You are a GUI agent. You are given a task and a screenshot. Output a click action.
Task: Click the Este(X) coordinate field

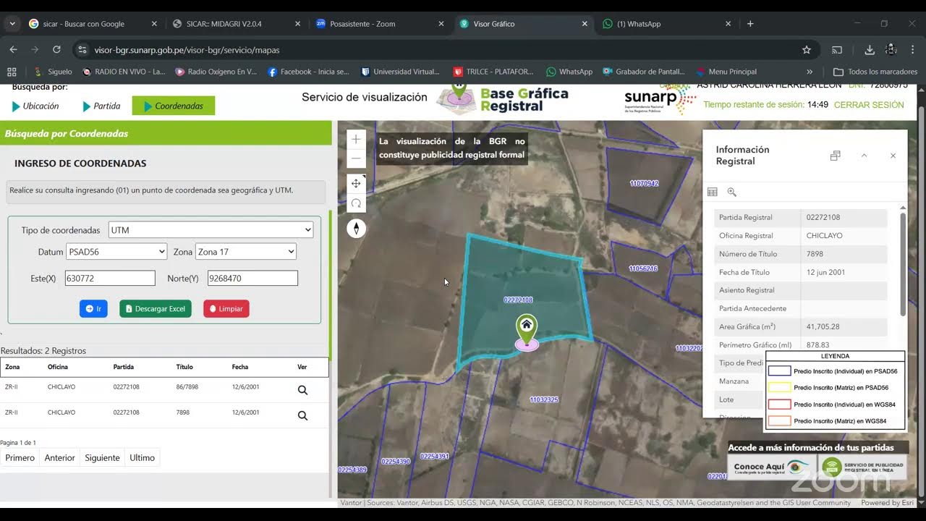pos(110,278)
